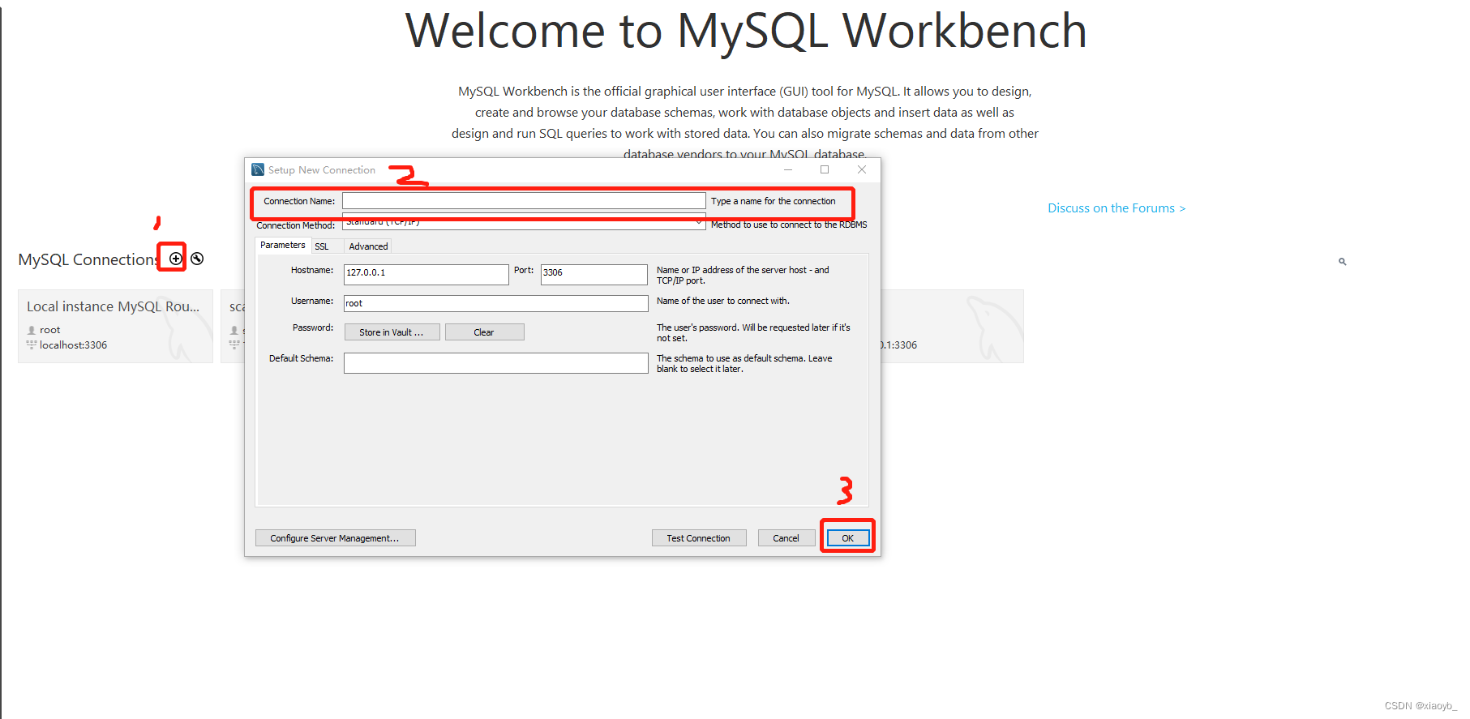Click the Username field containing root
Viewport: 1470px width, 719px height.
pyautogui.click(x=495, y=303)
